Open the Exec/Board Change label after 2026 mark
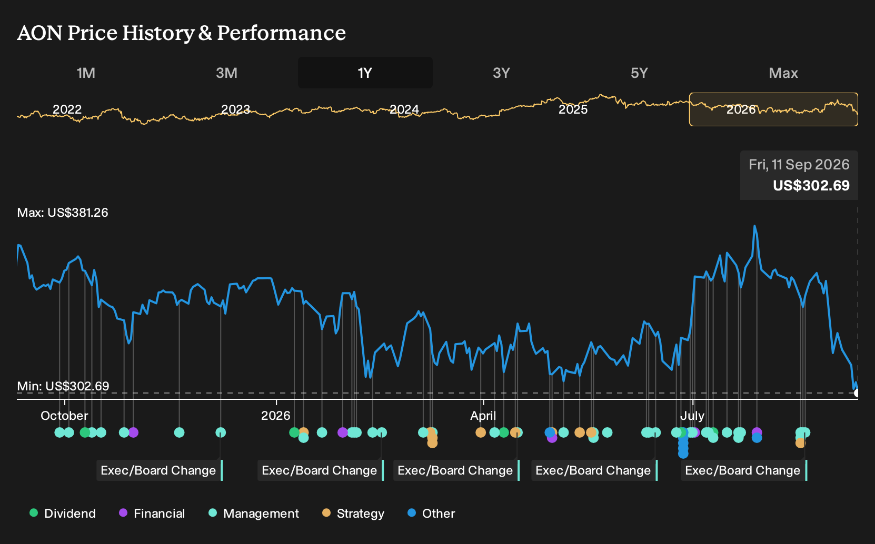875x544 pixels. point(321,470)
